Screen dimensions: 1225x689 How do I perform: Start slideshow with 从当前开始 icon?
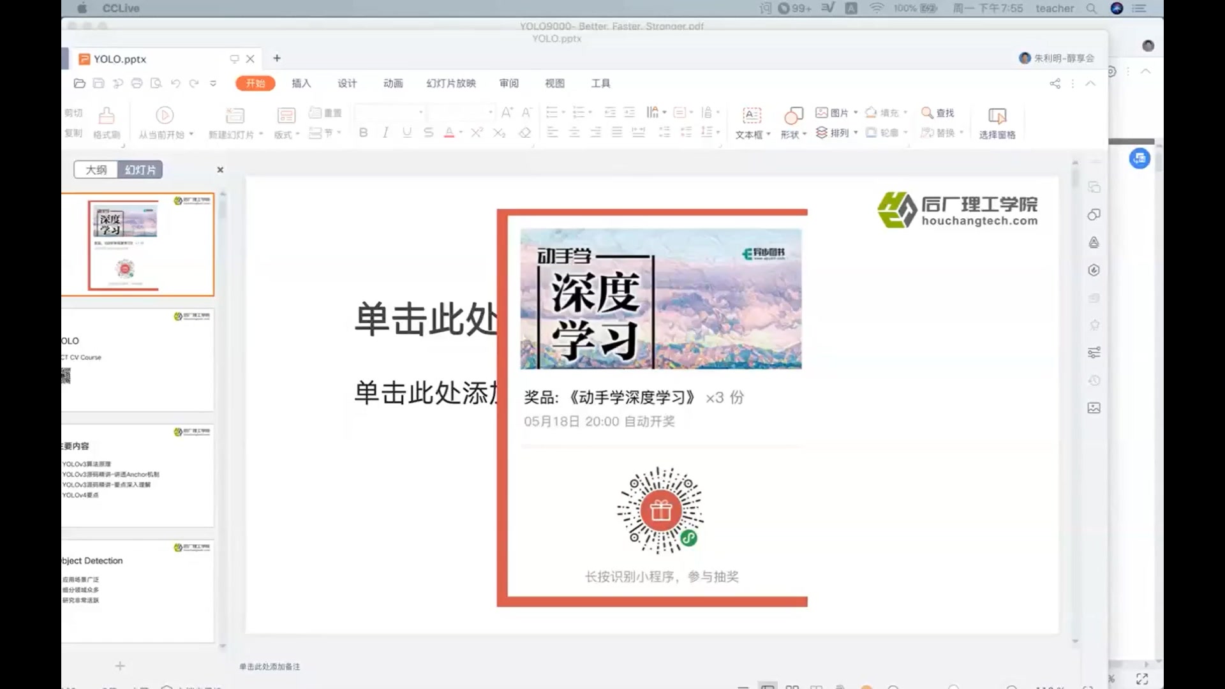[164, 116]
